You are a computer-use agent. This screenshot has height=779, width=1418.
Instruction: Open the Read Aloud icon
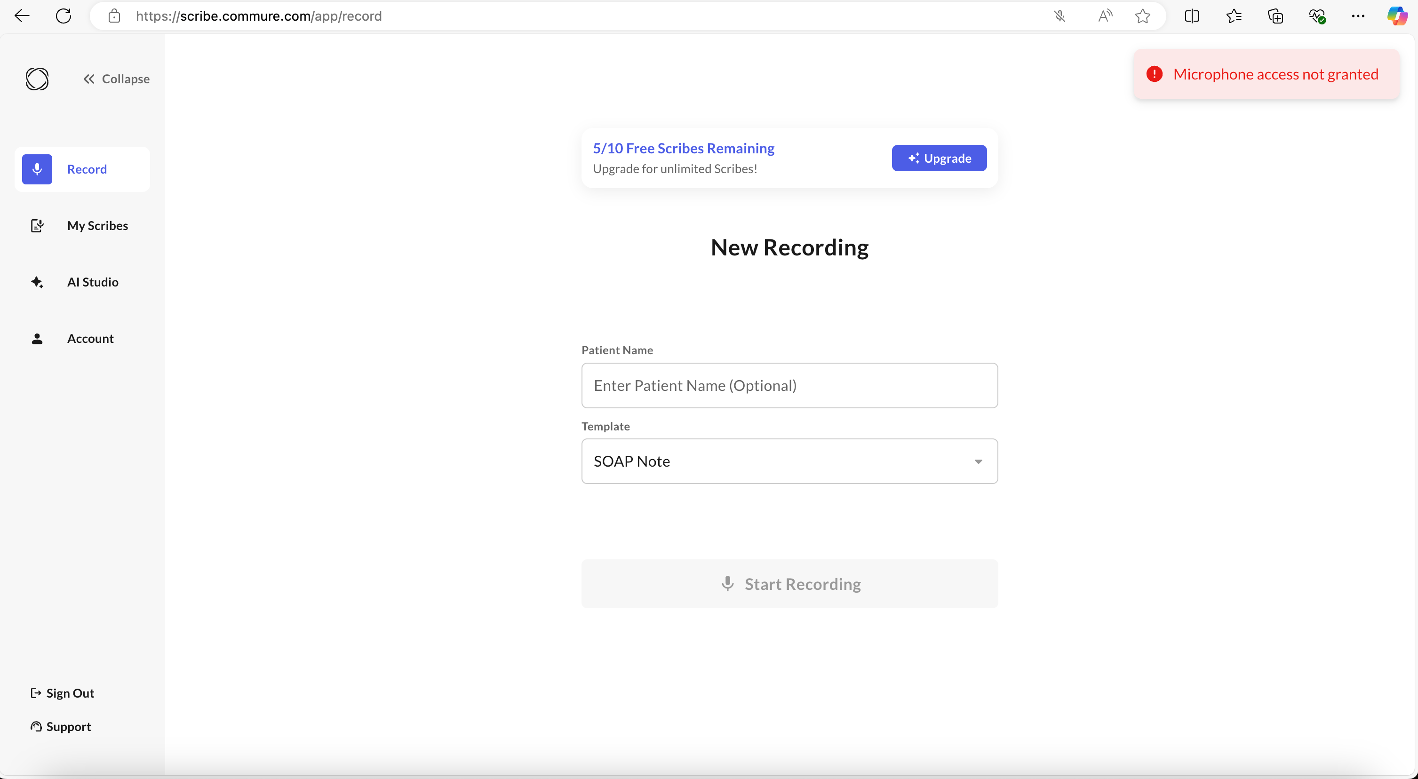tap(1105, 16)
